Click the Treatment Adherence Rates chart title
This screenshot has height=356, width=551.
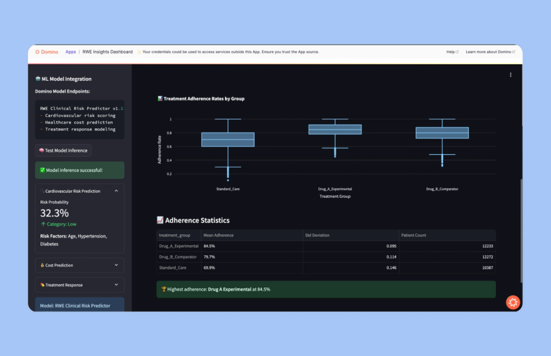point(201,99)
